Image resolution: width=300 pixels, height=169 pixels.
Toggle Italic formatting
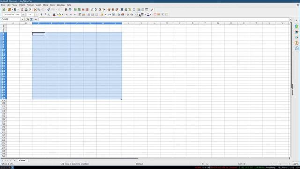pyautogui.click(x=45, y=15)
